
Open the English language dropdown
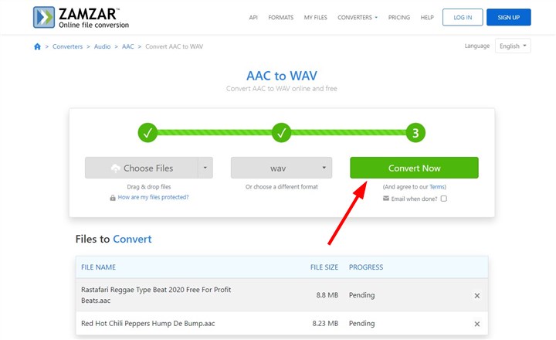[513, 46]
